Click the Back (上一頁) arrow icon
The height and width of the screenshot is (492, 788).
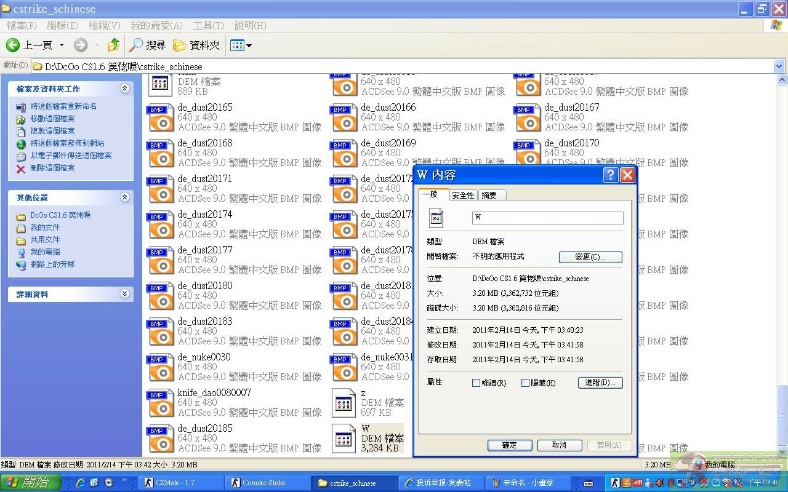coord(13,45)
